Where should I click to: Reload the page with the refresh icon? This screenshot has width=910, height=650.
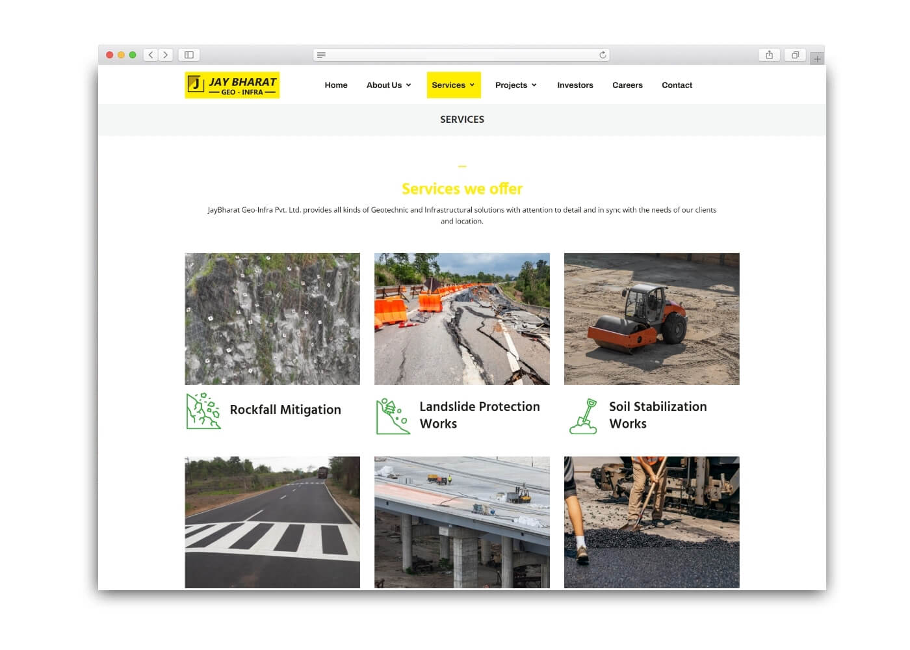[603, 55]
